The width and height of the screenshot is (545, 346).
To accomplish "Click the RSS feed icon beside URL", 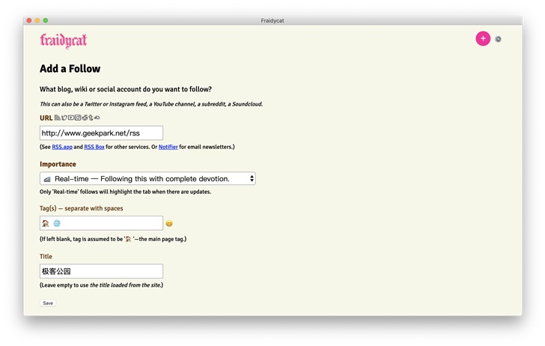I will pos(58,118).
